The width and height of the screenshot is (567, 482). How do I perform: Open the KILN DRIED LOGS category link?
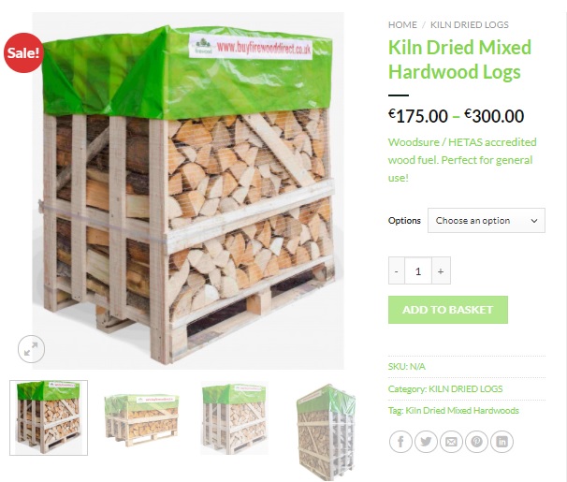(465, 389)
